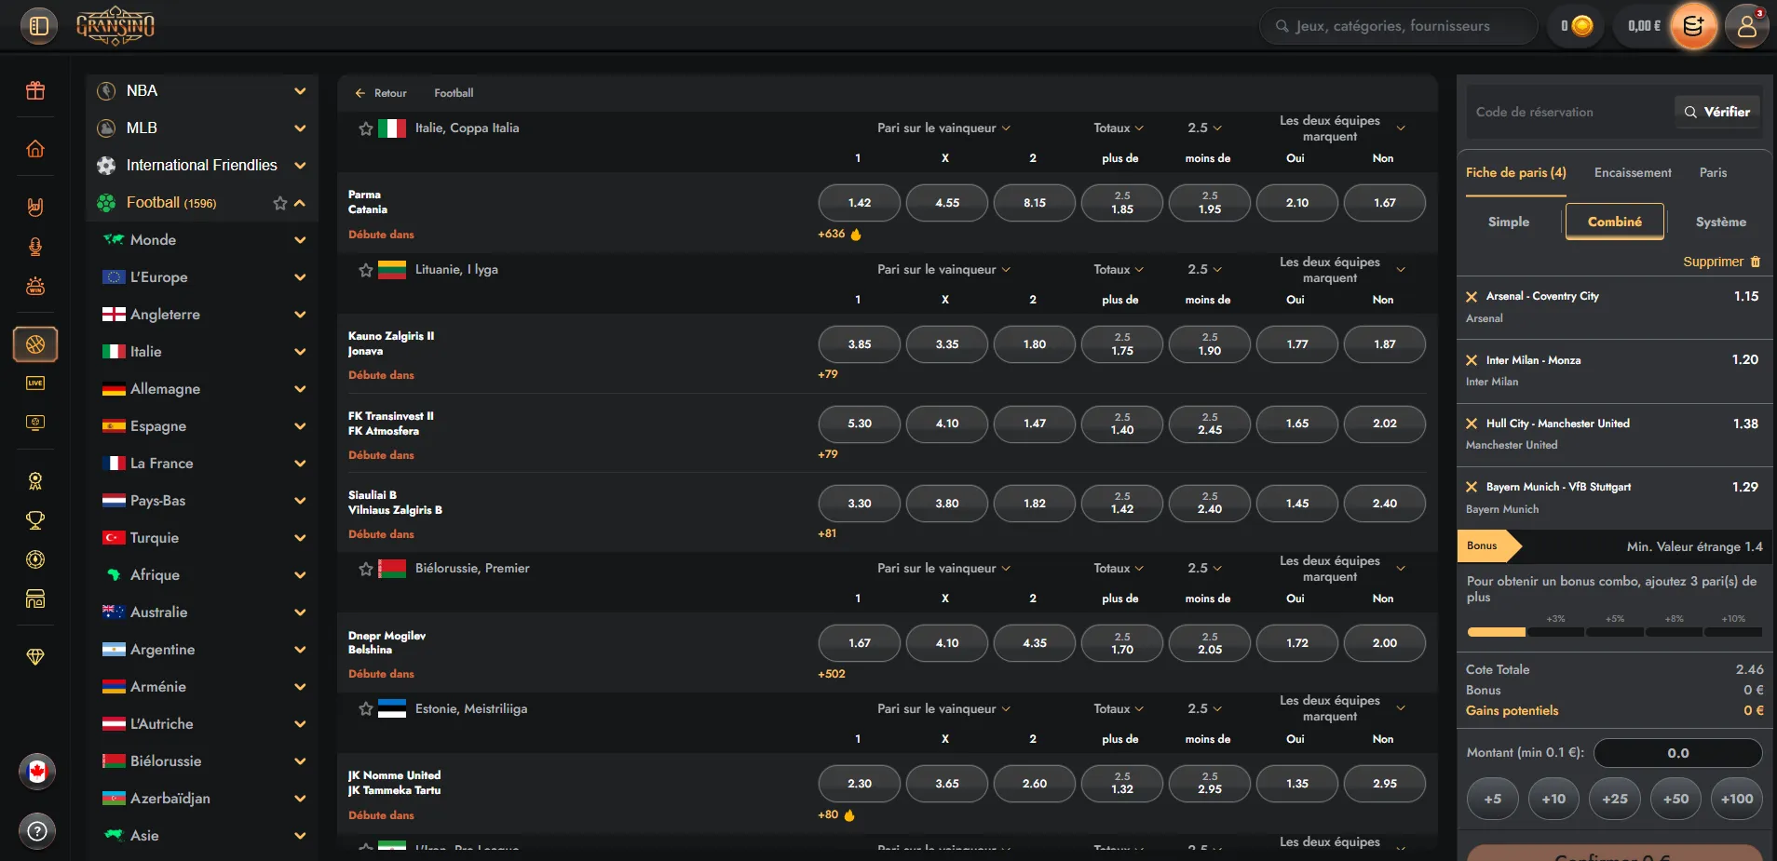Open the trophy tournaments icon in sidebar
The image size is (1777, 861).
coord(35,520)
